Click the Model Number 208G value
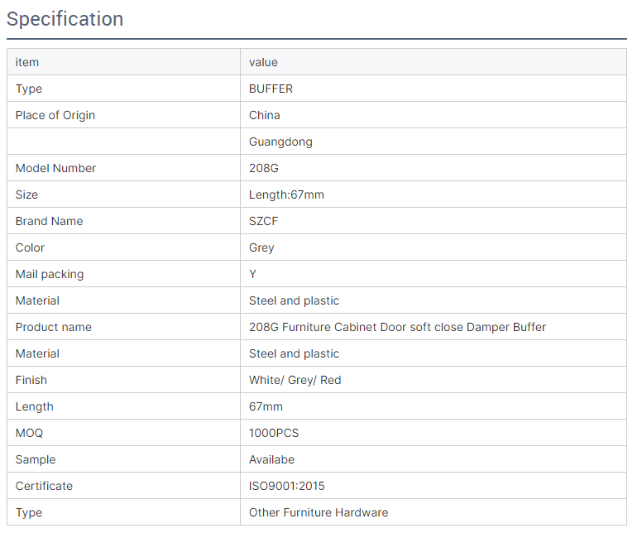 tap(264, 168)
